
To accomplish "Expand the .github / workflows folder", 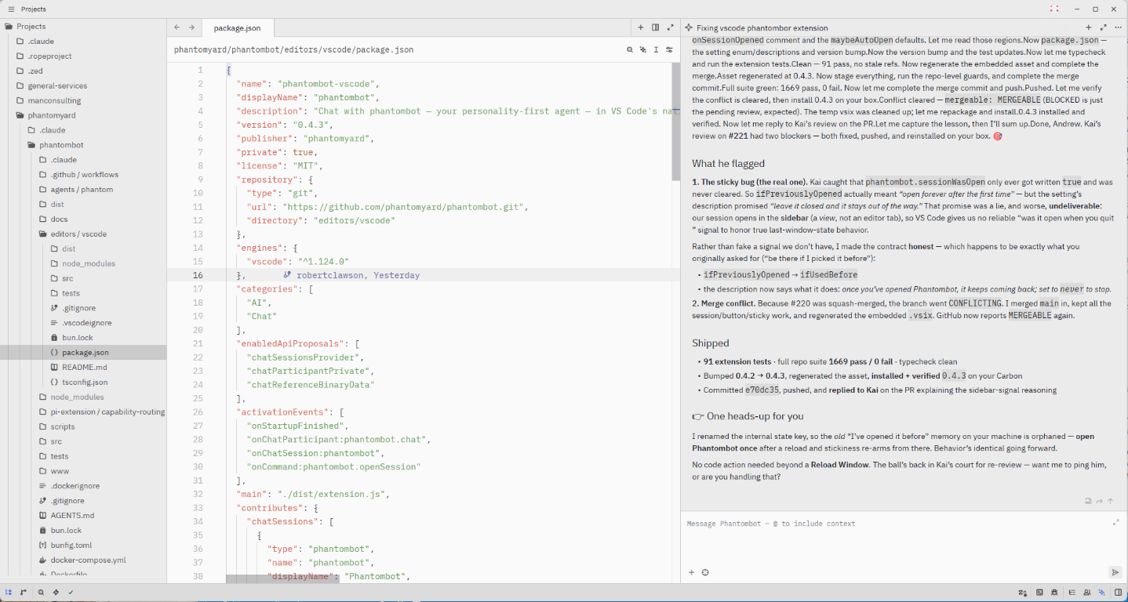I will (x=83, y=174).
